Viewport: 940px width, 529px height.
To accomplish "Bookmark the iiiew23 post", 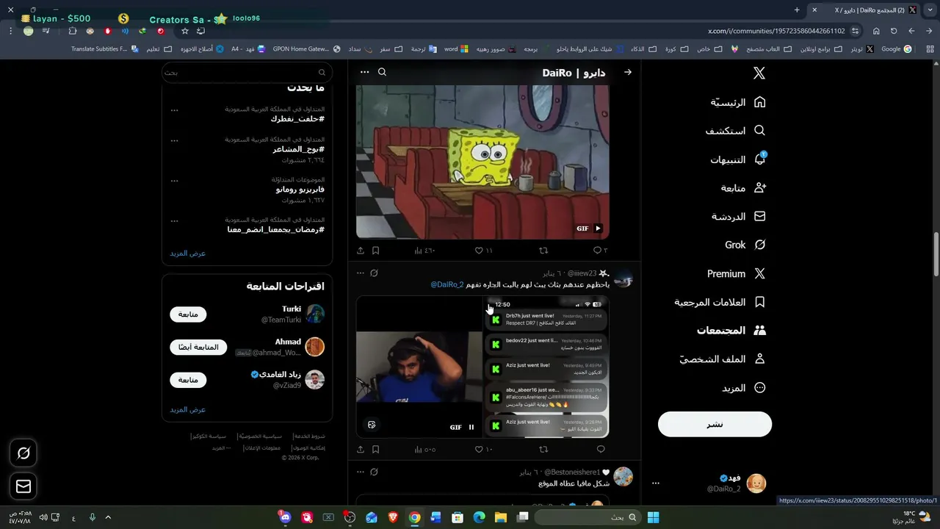I will click(375, 449).
